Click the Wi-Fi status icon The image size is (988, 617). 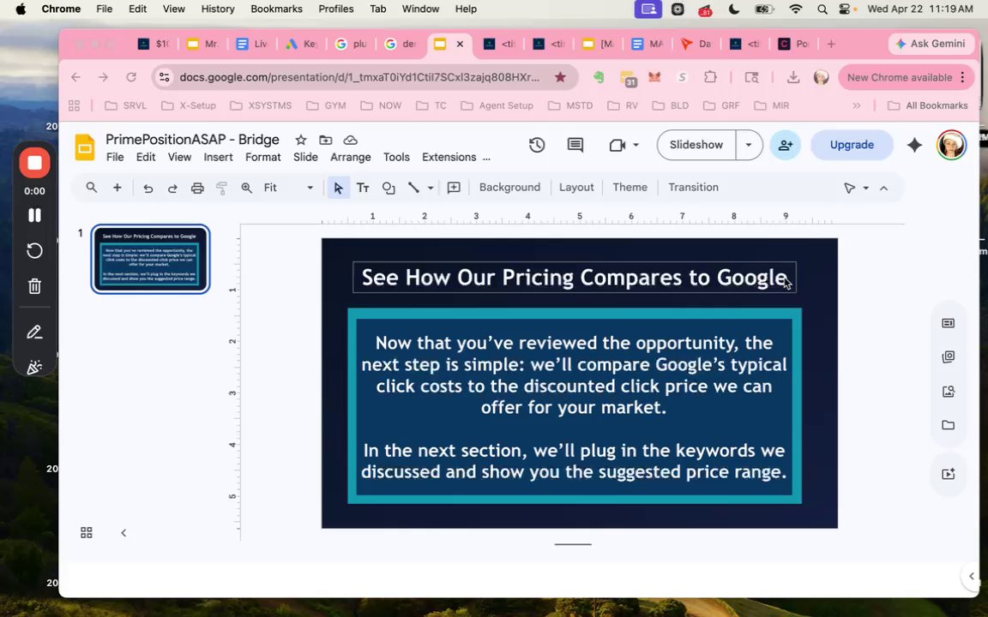coord(796,9)
